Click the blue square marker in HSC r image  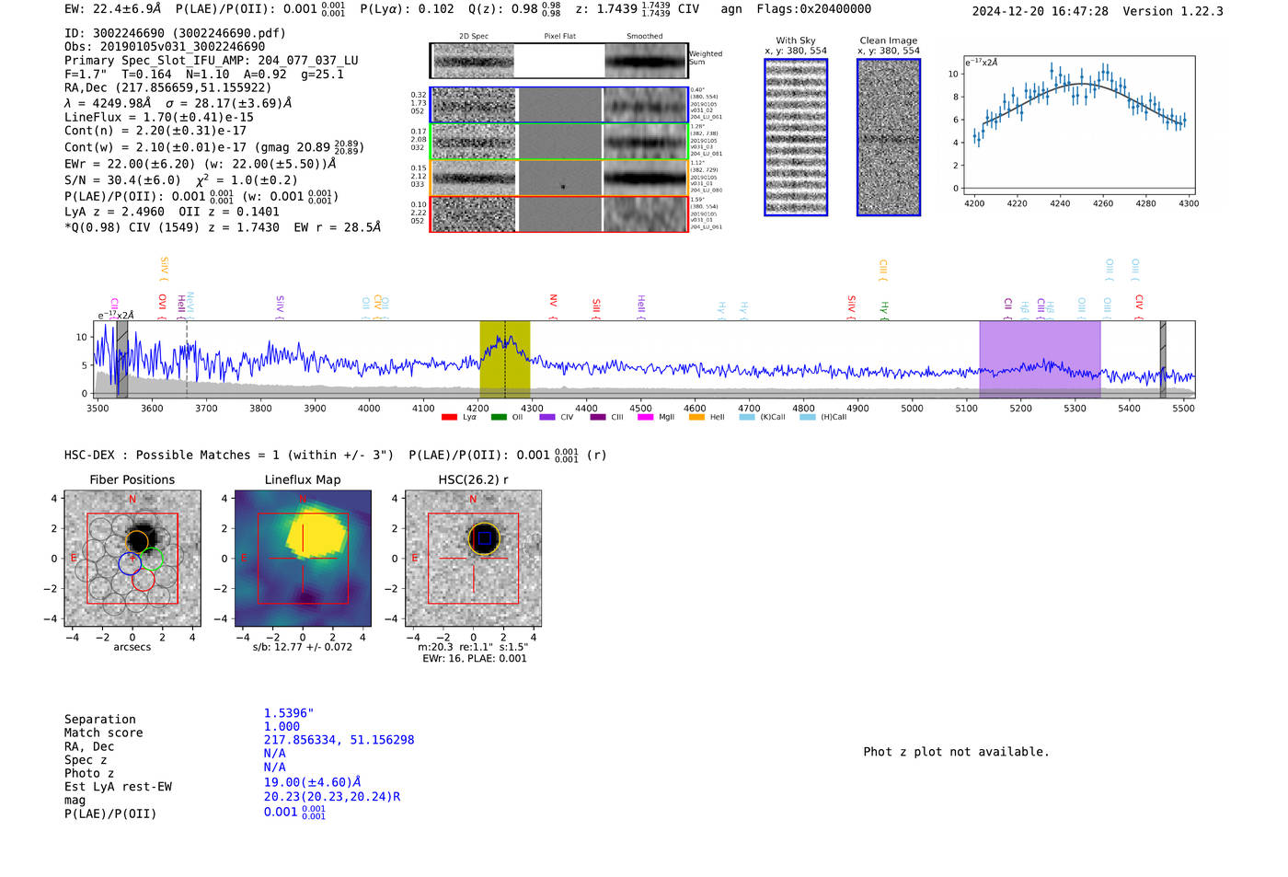pos(484,537)
